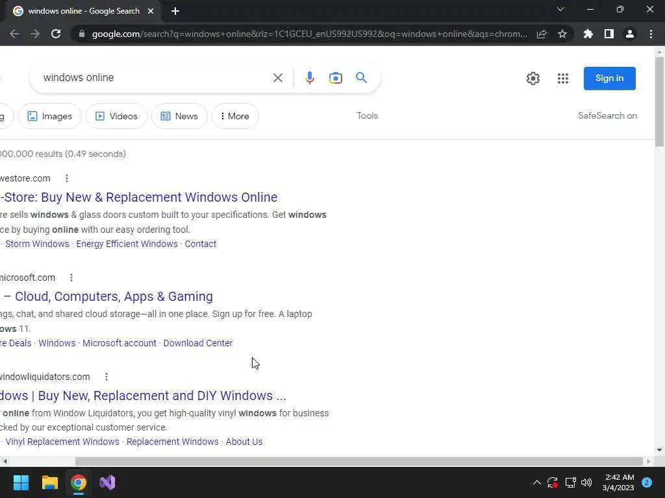Follow the Contact sitelink
The image size is (665, 498).
tap(200, 244)
